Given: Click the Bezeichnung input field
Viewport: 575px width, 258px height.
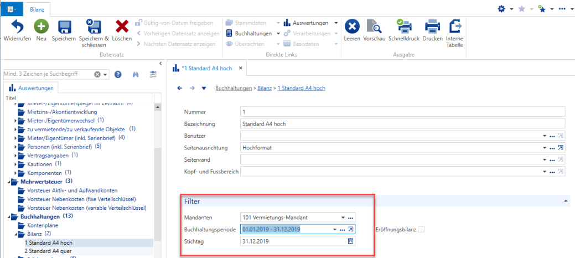Looking at the screenshot, I should [403, 123].
